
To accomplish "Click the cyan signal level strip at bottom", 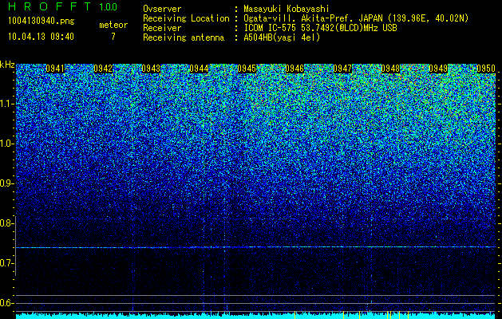I will tap(256, 316).
